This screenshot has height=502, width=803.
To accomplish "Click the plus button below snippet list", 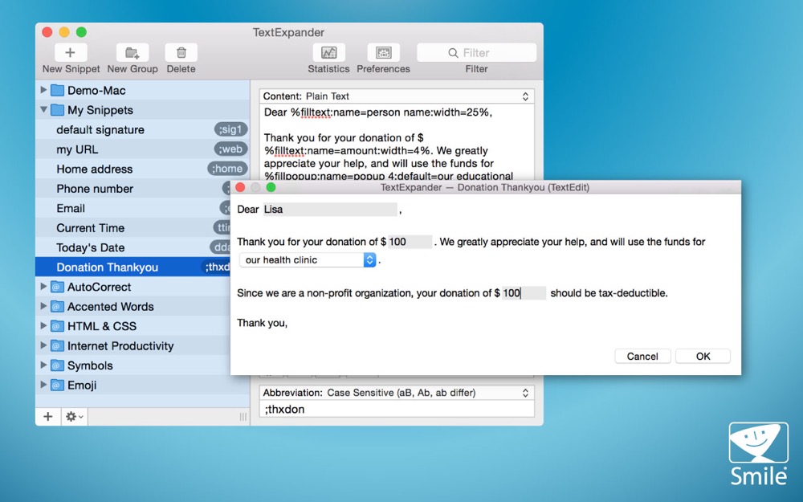I will [48, 417].
